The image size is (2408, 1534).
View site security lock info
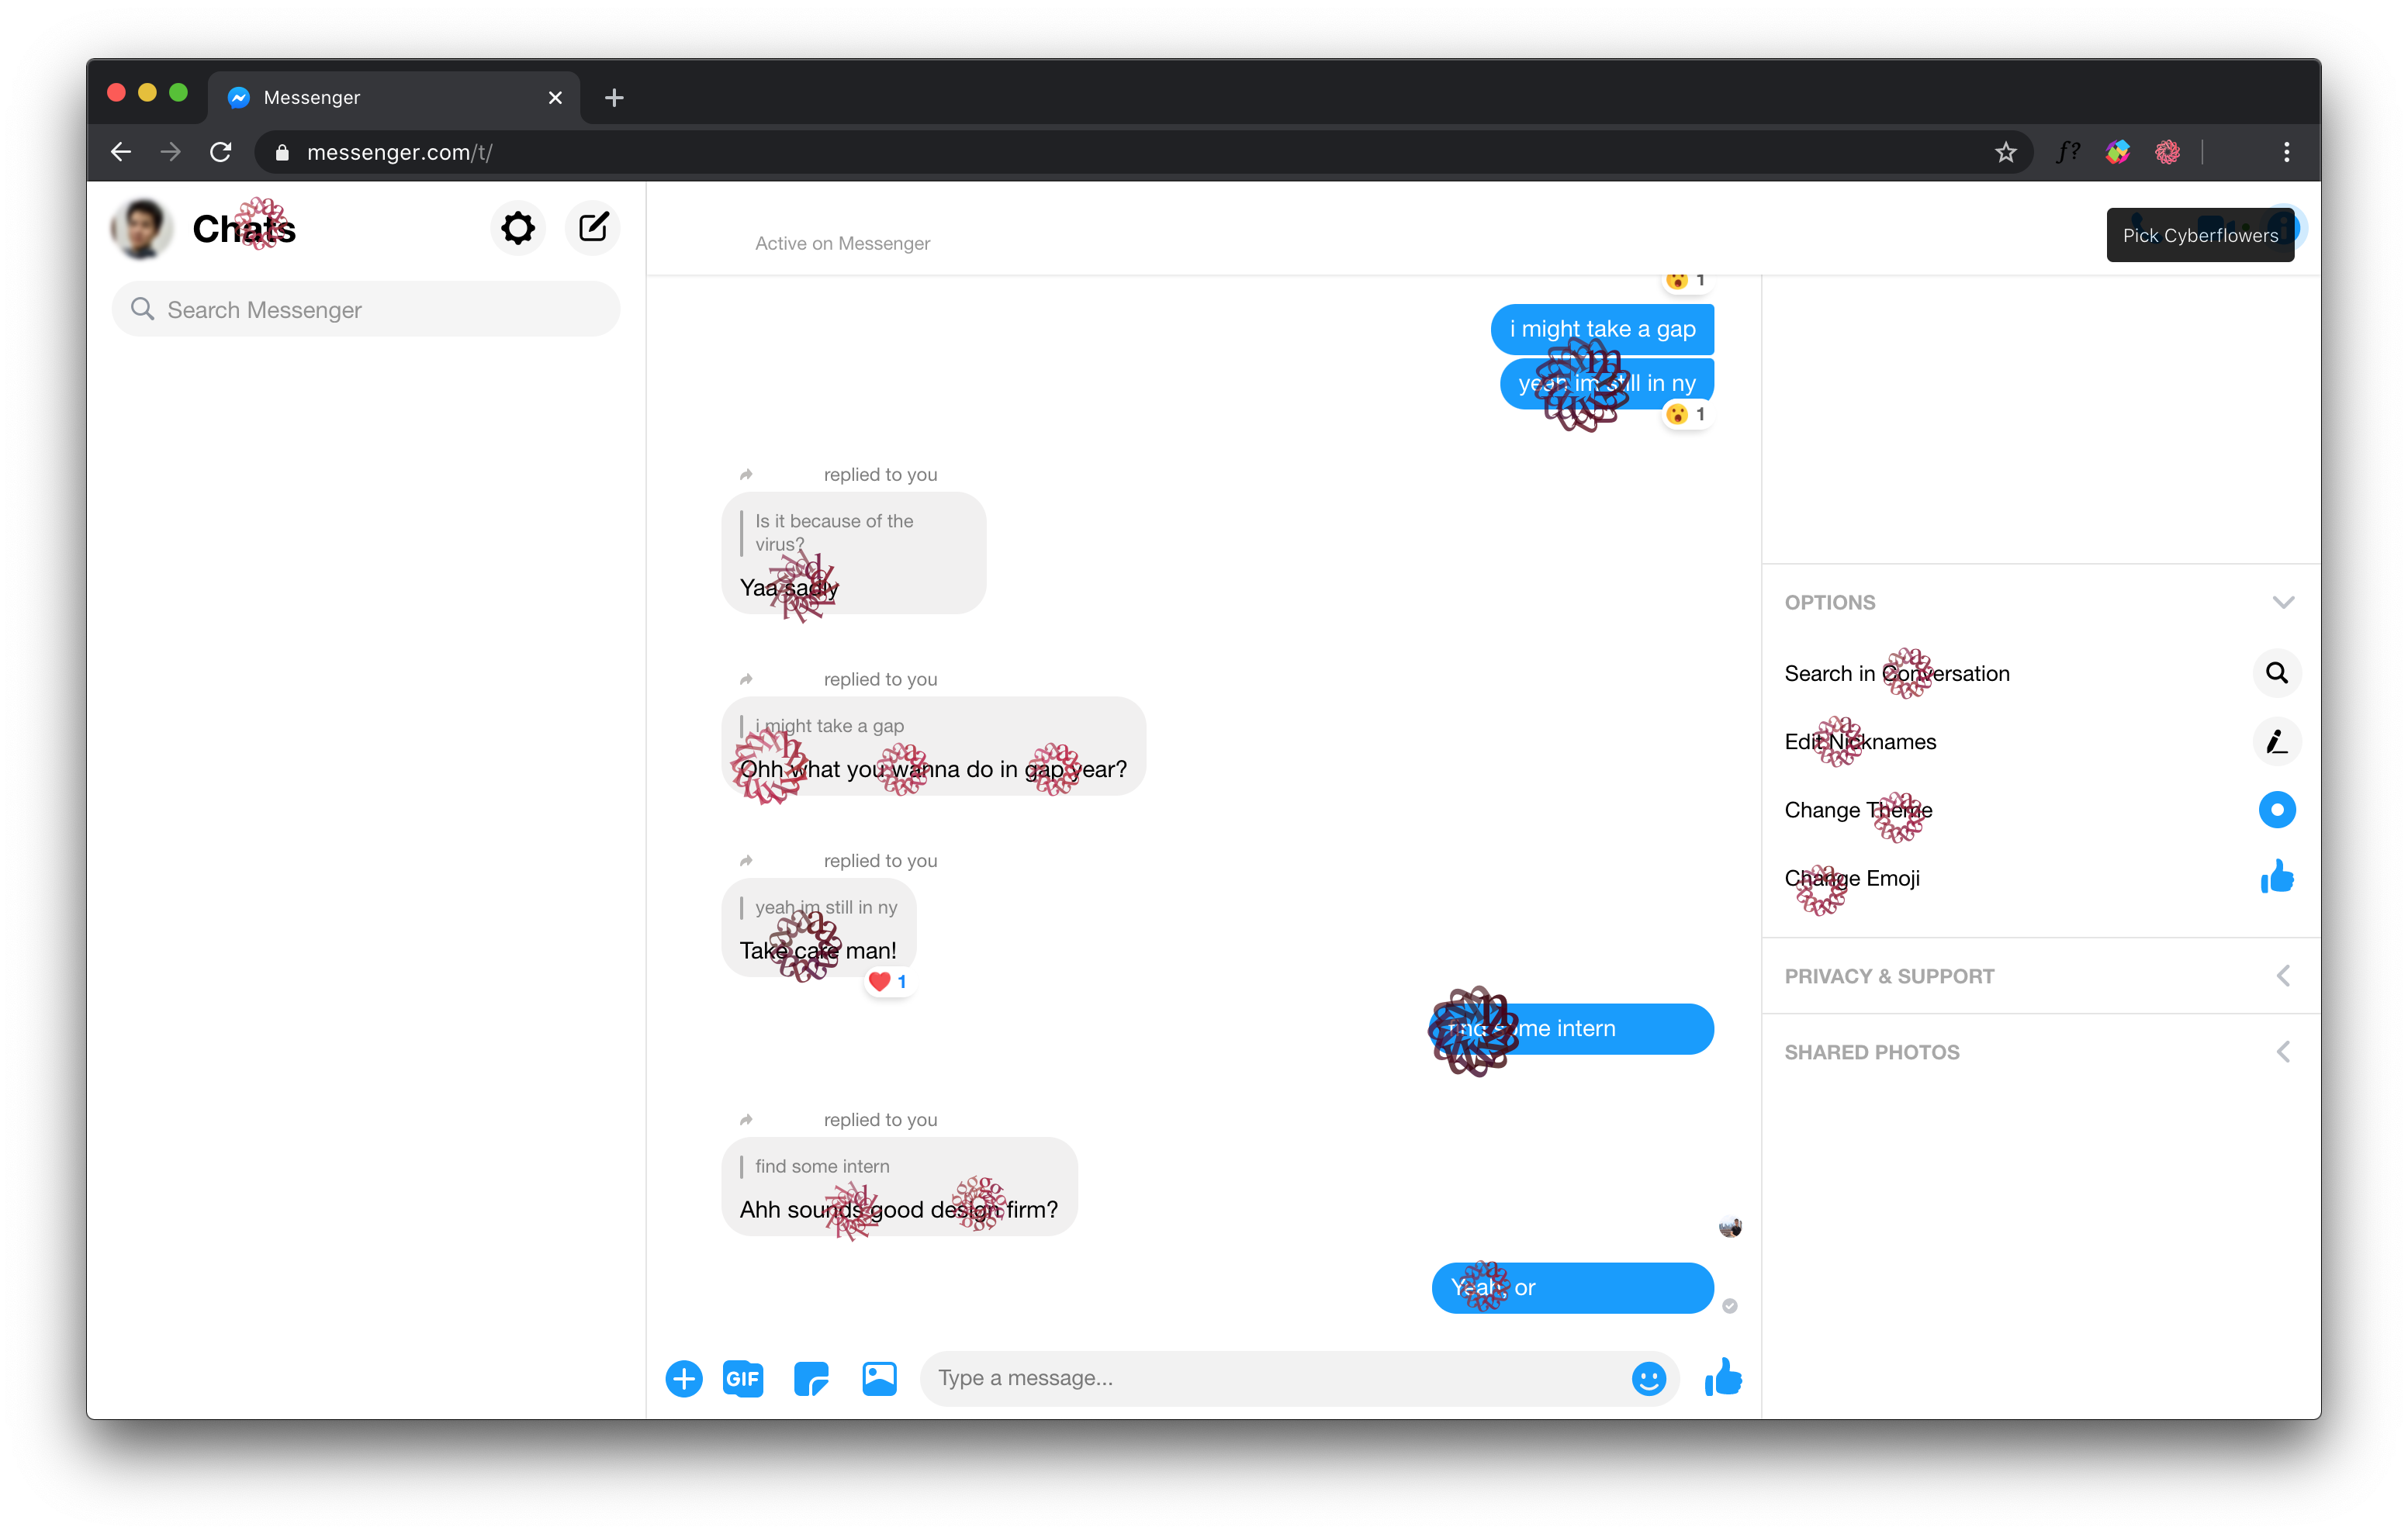[x=282, y=152]
